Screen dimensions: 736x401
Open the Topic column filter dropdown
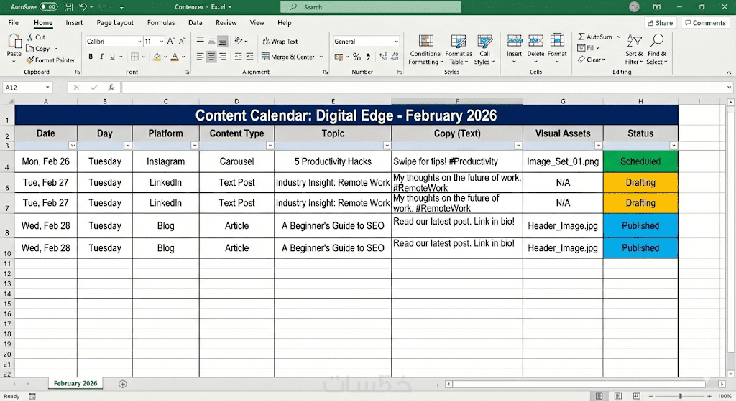387,146
